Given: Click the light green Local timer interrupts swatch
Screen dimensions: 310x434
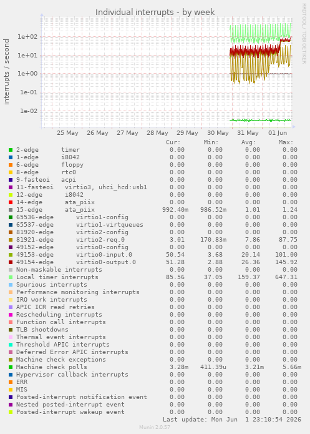Looking at the screenshot, I should pos(11,277).
